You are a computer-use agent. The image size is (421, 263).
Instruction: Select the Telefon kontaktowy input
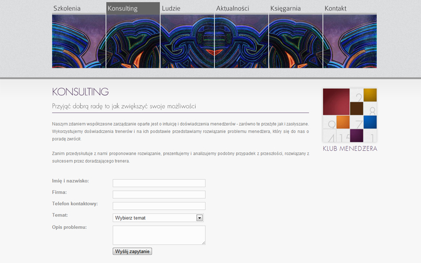[x=159, y=206]
